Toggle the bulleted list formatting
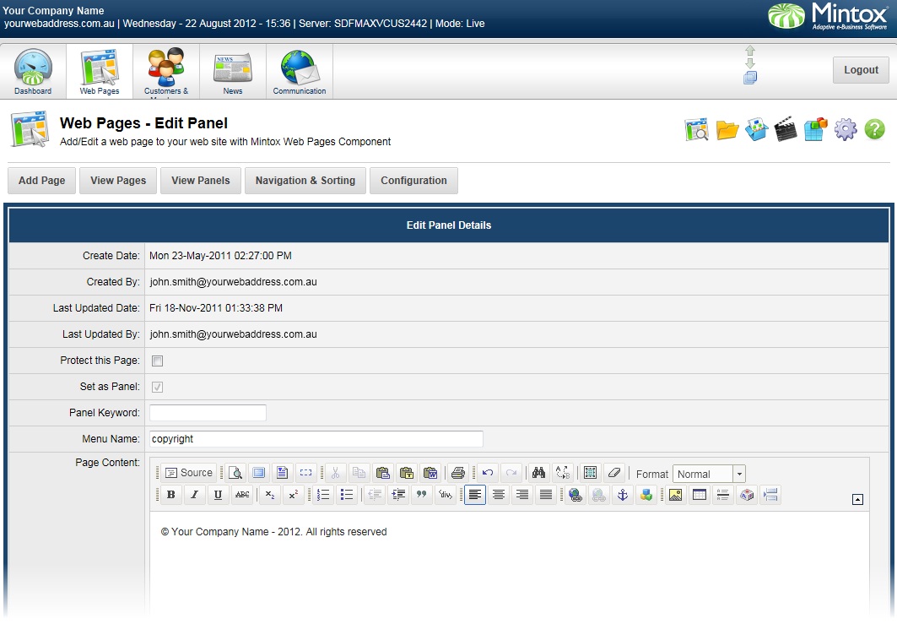The image size is (897, 624). [x=346, y=494]
